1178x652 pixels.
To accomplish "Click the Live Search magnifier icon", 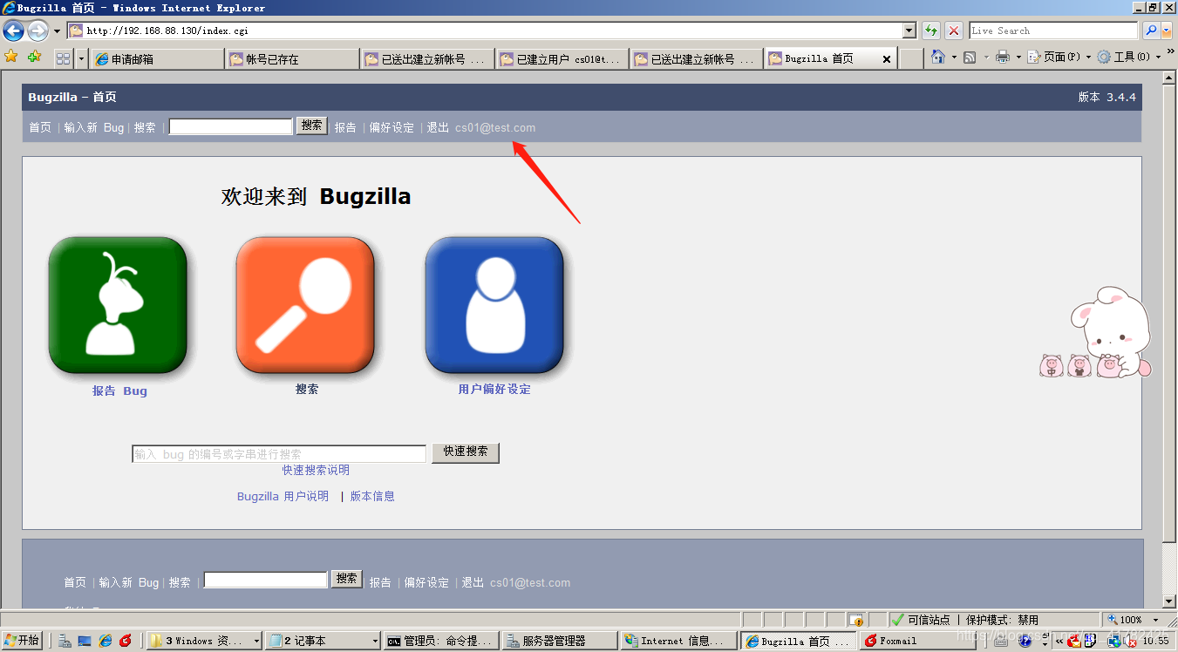I will (1151, 31).
